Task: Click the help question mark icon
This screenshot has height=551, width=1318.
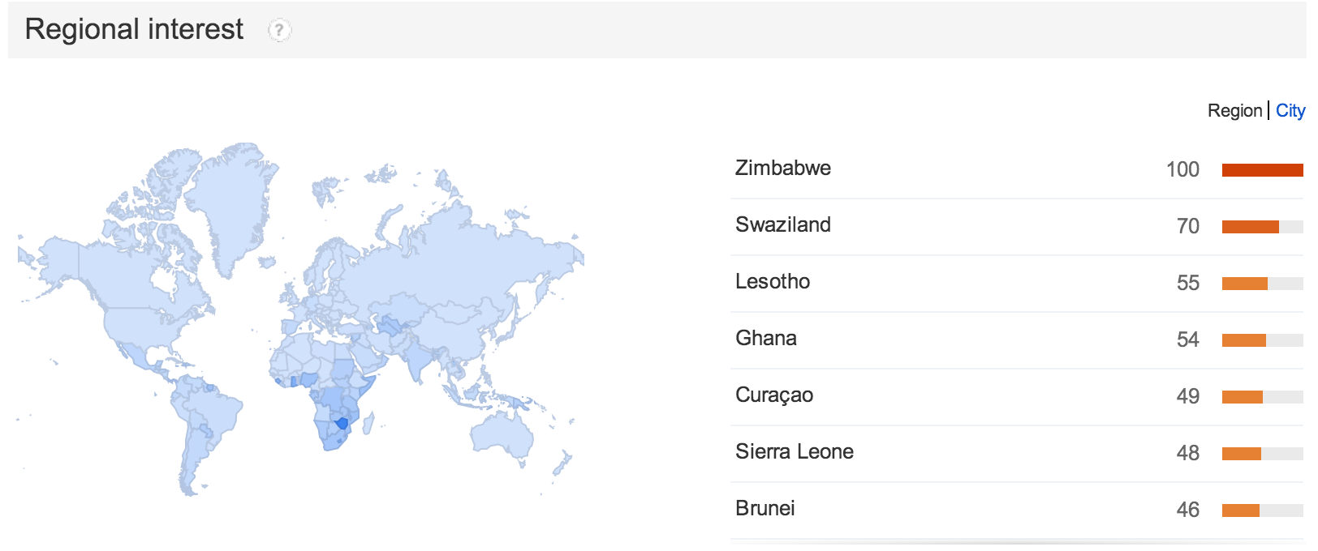Action: (279, 30)
